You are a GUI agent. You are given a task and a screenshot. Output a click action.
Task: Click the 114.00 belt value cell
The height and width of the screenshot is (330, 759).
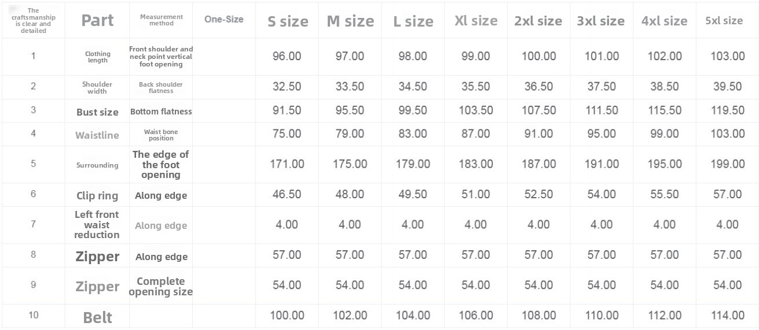click(728, 316)
